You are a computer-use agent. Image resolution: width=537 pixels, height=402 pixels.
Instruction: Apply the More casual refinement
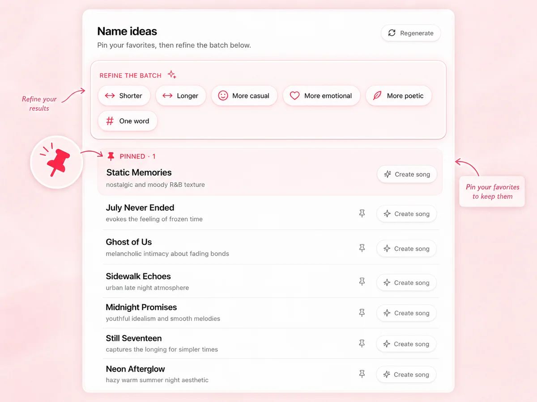coord(244,96)
